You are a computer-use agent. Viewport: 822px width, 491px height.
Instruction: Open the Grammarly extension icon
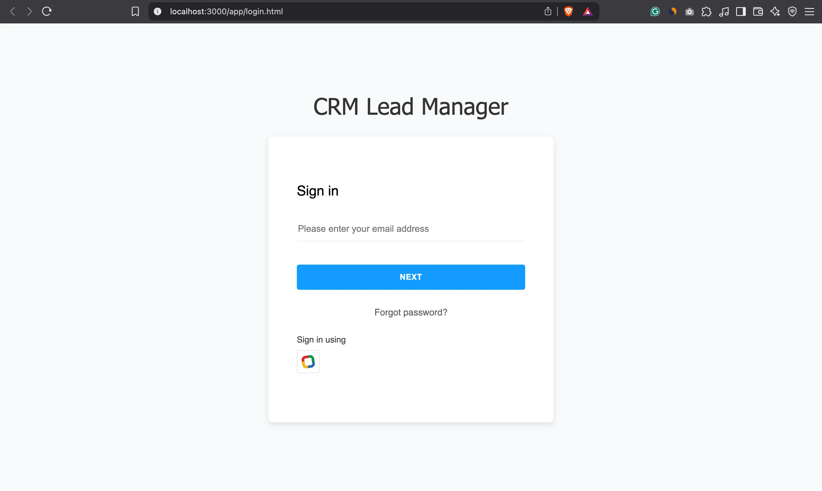(655, 12)
